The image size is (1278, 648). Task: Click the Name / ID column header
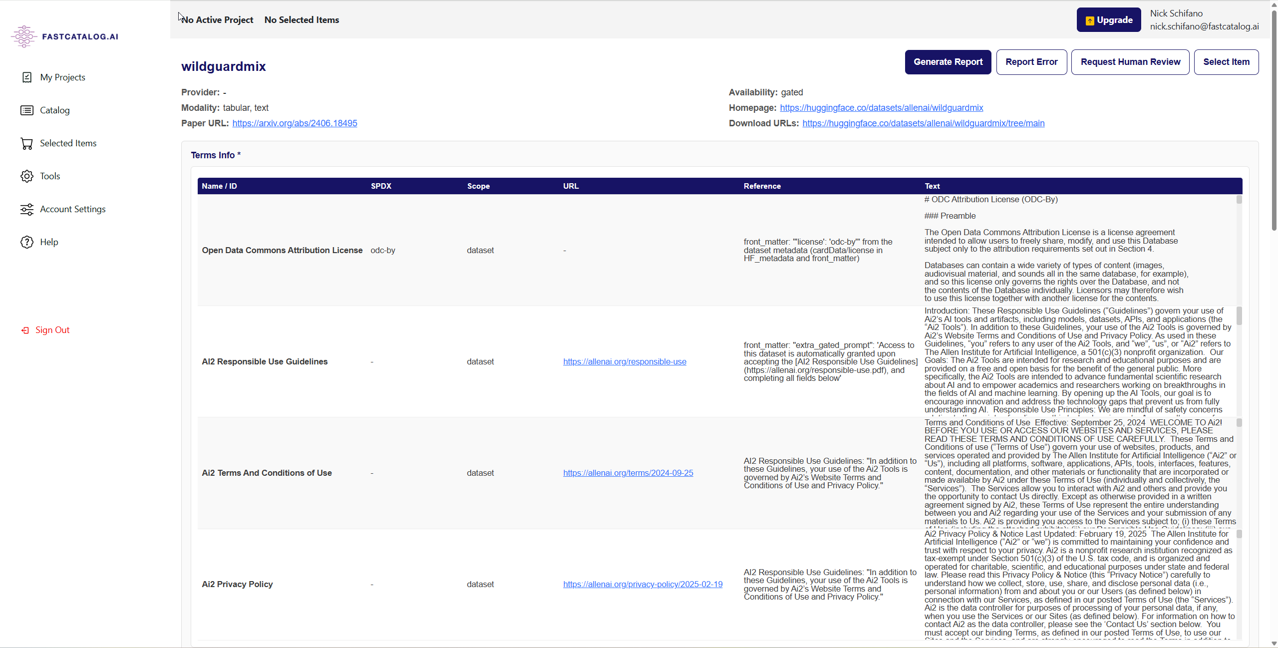coord(219,186)
